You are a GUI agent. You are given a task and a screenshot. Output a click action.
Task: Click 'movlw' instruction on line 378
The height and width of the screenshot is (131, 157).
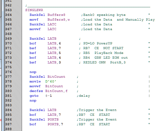35,82
